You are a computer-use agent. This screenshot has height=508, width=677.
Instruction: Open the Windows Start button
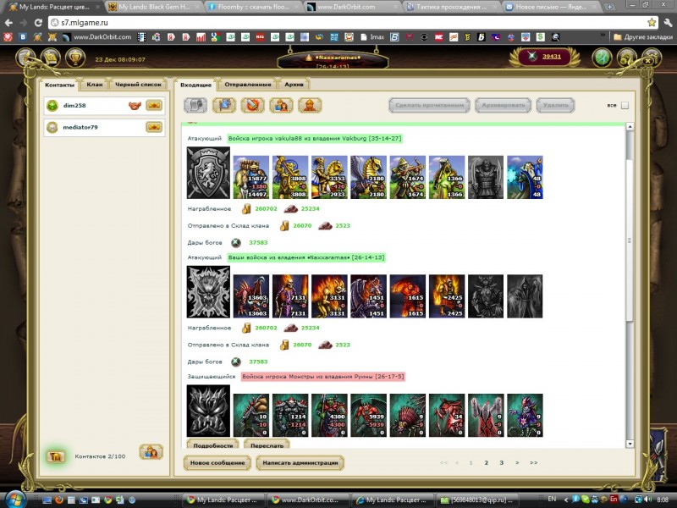[16, 500]
